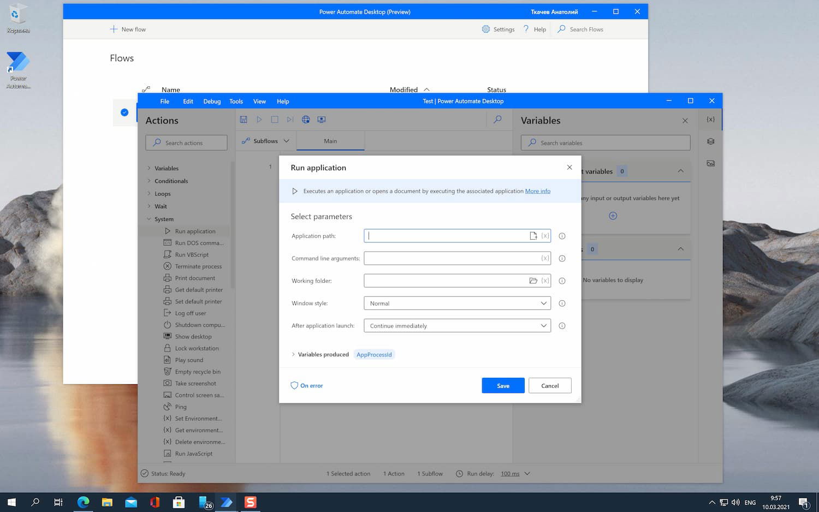The image size is (819, 512).
Task: Click the Save flow icon in designer toolbar
Action: [x=244, y=119]
